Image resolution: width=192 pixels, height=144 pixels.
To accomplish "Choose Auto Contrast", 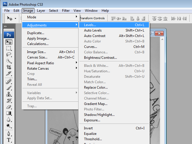I will click(x=114, y=36).
